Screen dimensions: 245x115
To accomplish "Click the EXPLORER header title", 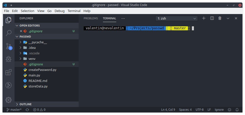I will point(26,18).
